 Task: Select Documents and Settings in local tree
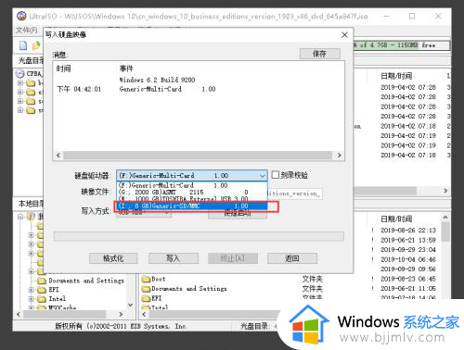(86, 281)
